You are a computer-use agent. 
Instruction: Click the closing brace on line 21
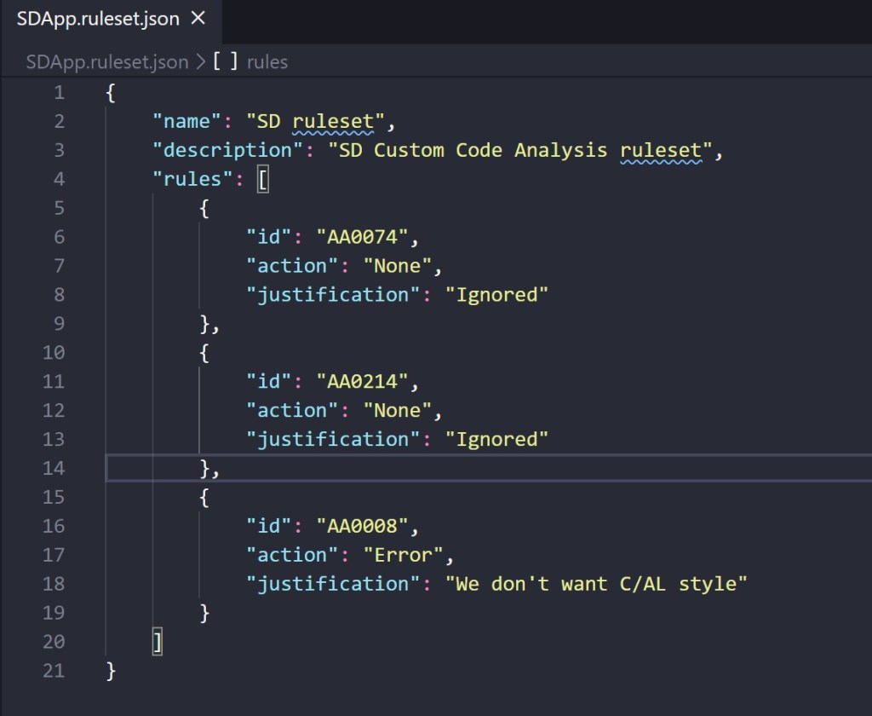(111, 671)
